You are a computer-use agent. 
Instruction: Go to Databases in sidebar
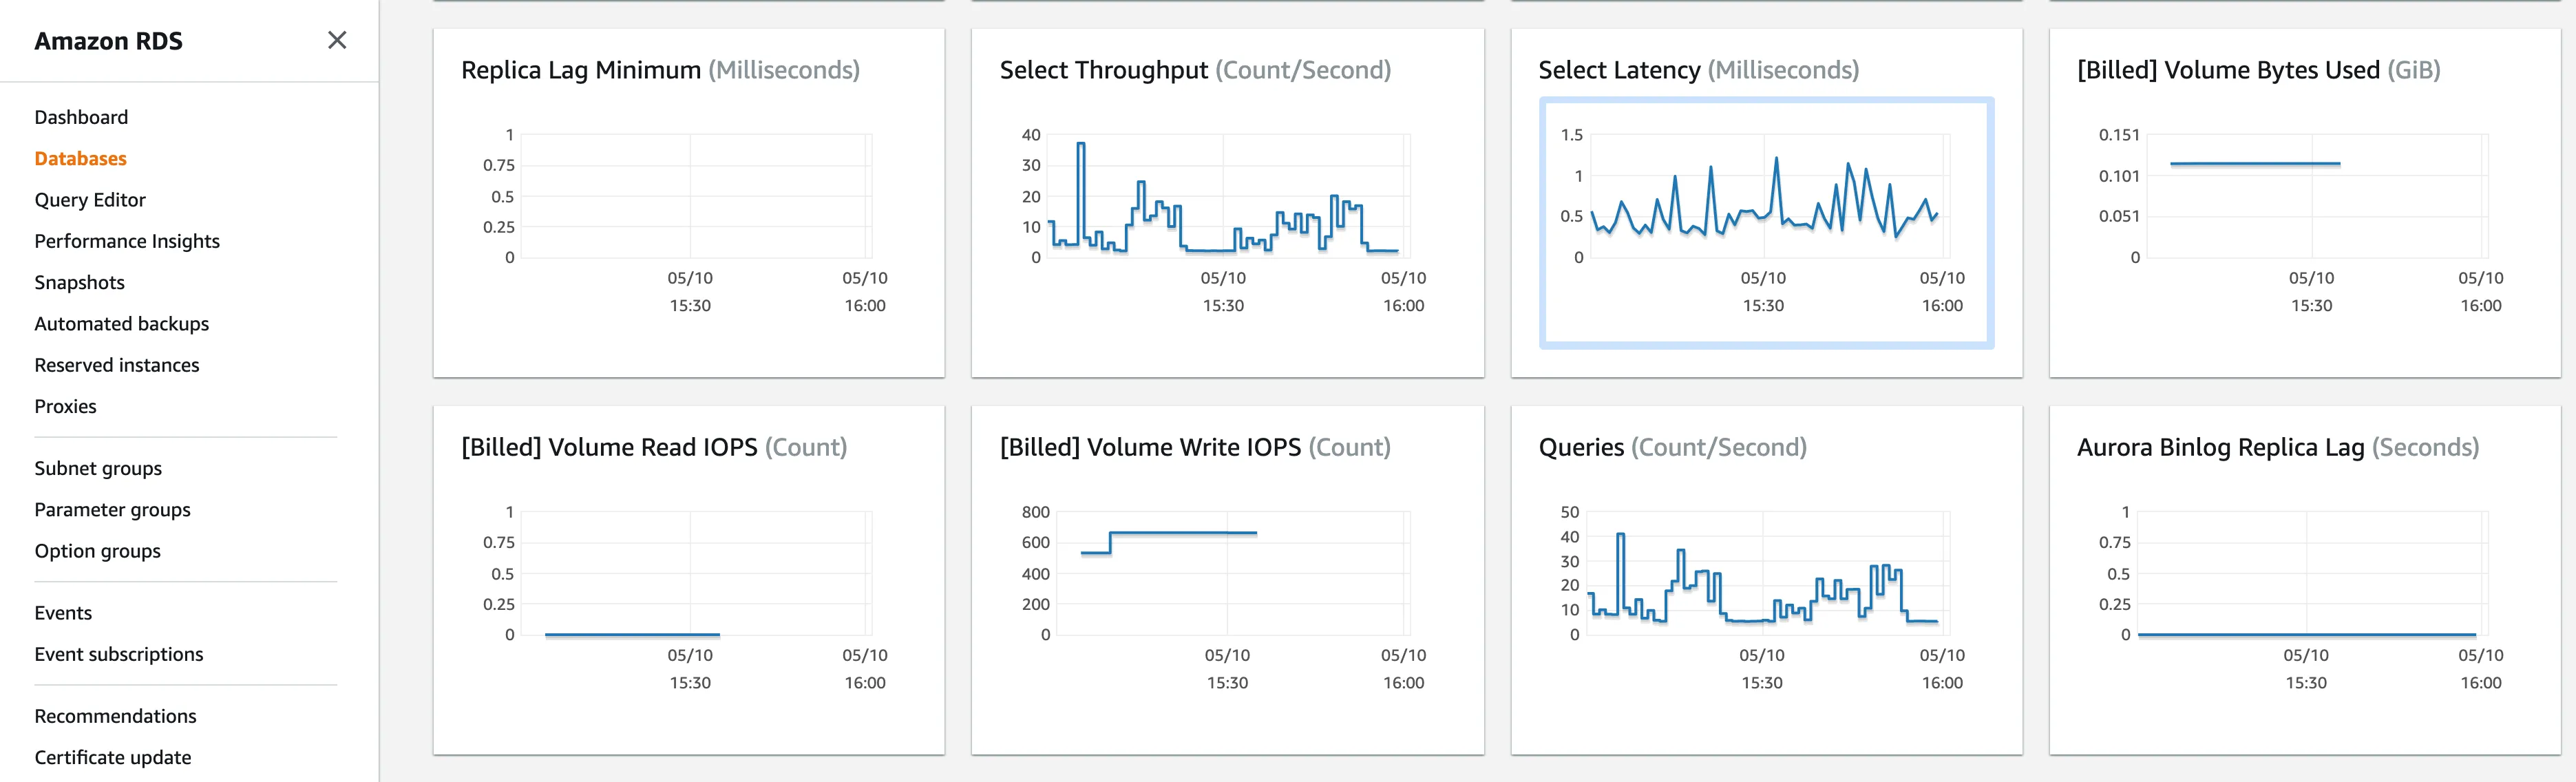[x=80, y=158]
